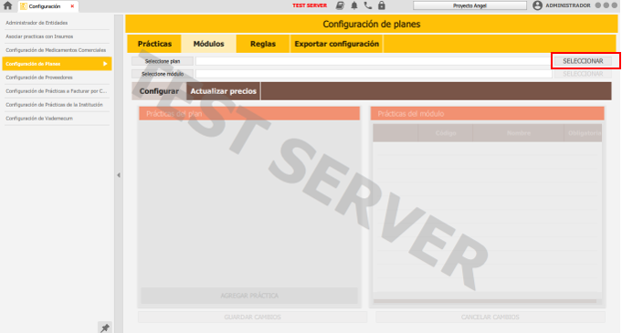Click the padlock lock icon
Viewport: 622px width, 333px height.
pos(381,5)
